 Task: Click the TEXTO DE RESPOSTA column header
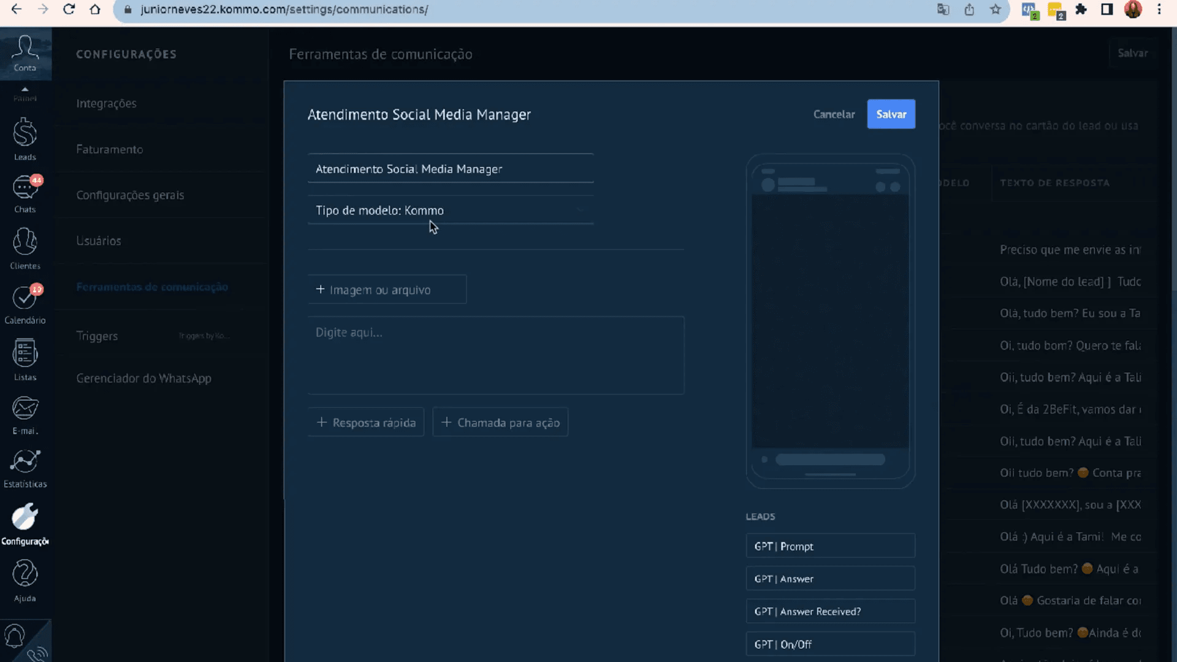tap(1054, 183)
